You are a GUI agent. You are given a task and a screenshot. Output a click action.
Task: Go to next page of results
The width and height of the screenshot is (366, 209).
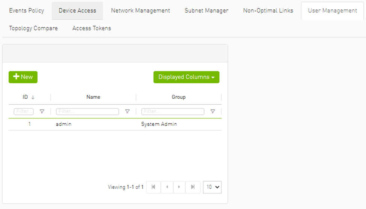tap(179, 187)
